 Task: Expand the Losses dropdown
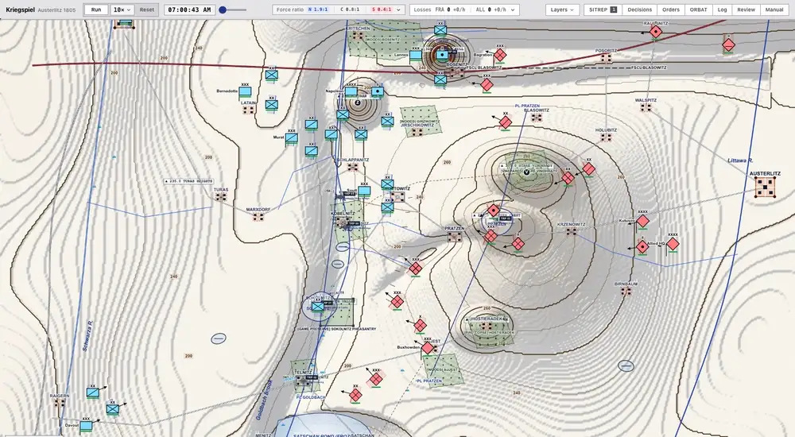click(464, 10)
